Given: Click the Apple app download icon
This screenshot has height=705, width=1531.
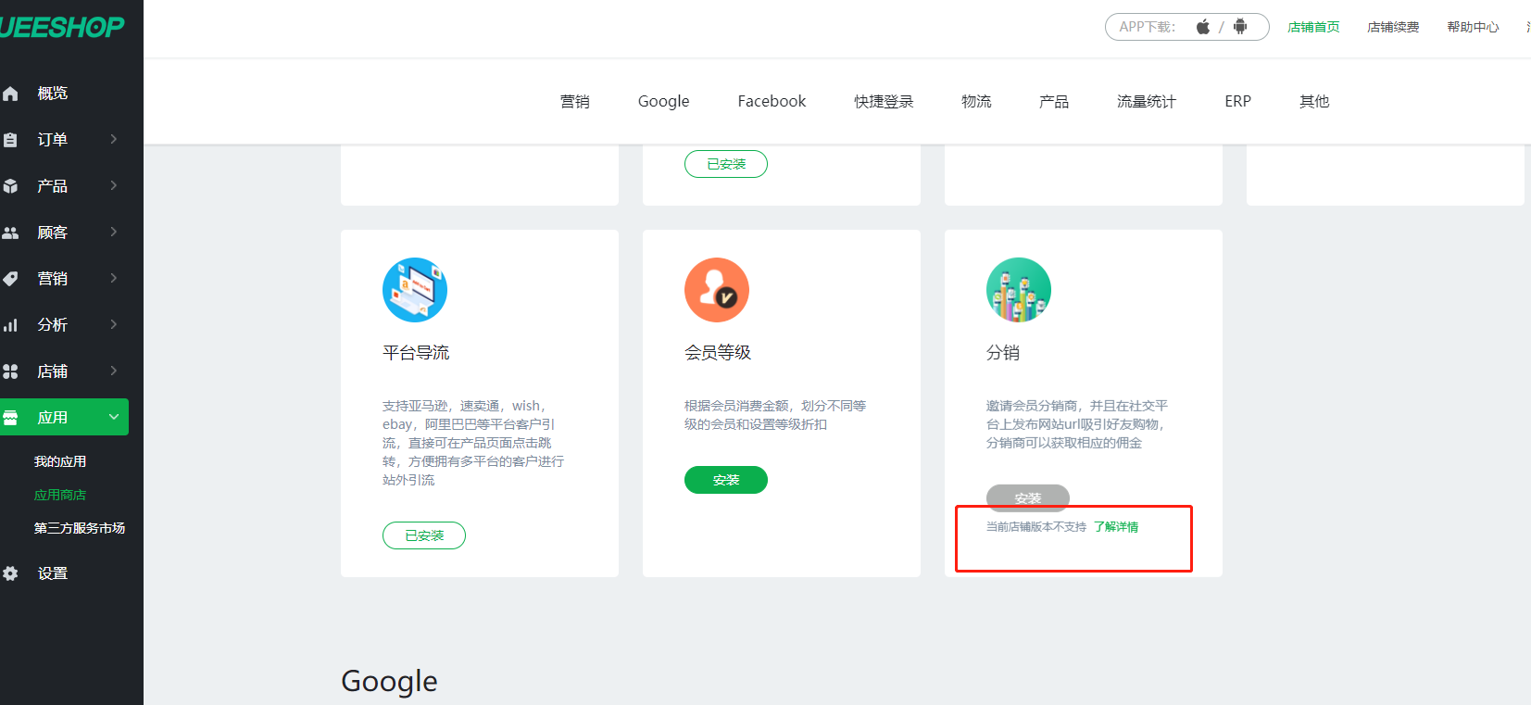Looking at the screenshot, I should tap(1202, 27).
